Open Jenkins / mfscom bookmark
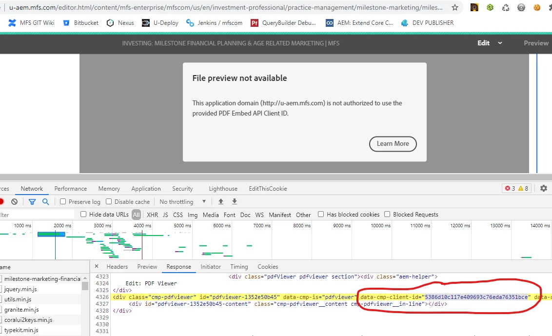 (215, 23)
